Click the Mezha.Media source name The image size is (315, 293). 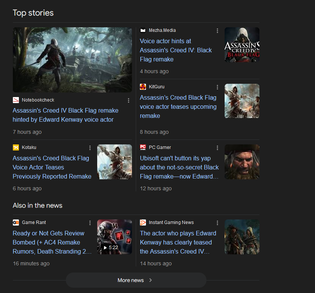point(162,30)
